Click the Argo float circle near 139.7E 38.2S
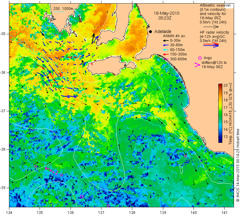The width and height of the screenshot is (240, 216). pyautogui.click(x=185, y=156)
